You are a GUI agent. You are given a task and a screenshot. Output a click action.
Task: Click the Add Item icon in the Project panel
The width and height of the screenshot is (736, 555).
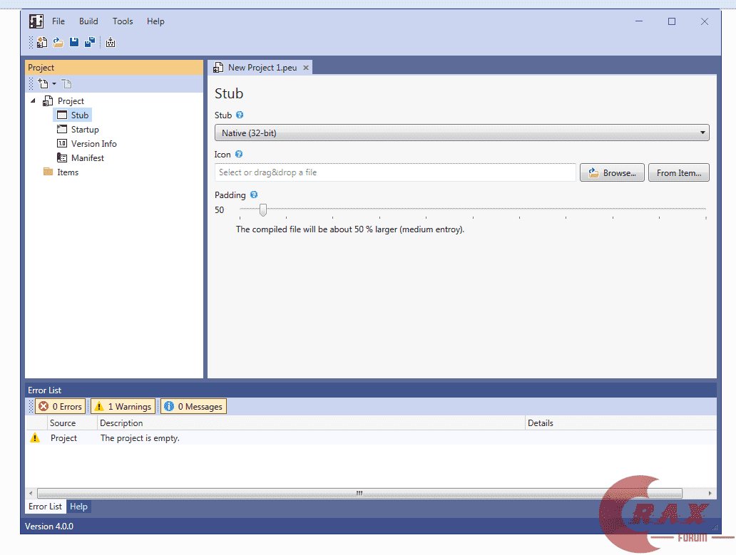(x=44, y=83)
